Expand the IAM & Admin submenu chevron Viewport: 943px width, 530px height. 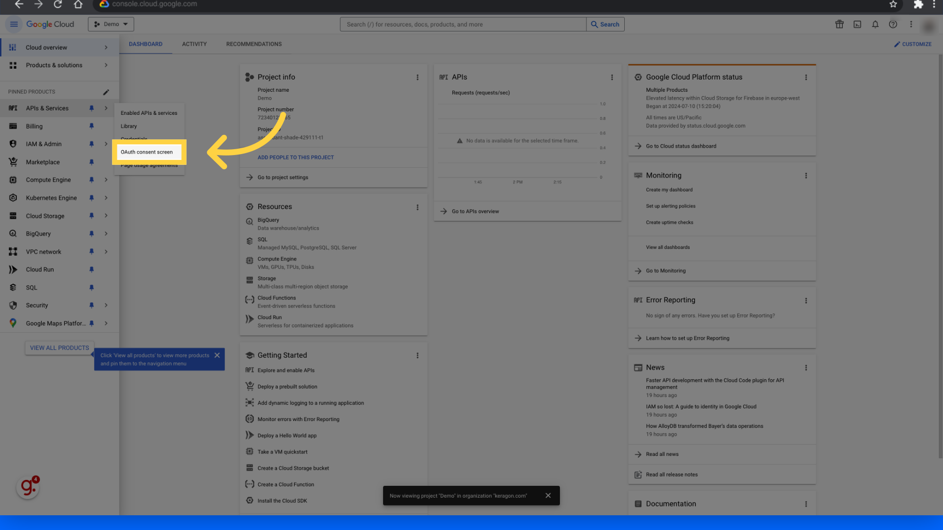click(x=106, y=144)
